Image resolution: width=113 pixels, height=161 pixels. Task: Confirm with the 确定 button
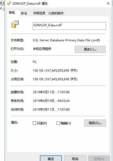click(51, 158)
